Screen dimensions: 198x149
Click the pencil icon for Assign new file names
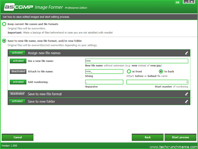coord(186,53)
